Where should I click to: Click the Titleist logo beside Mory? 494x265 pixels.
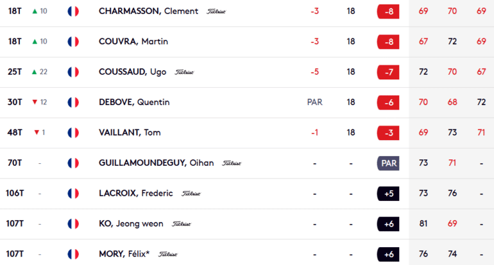point(168,255)
